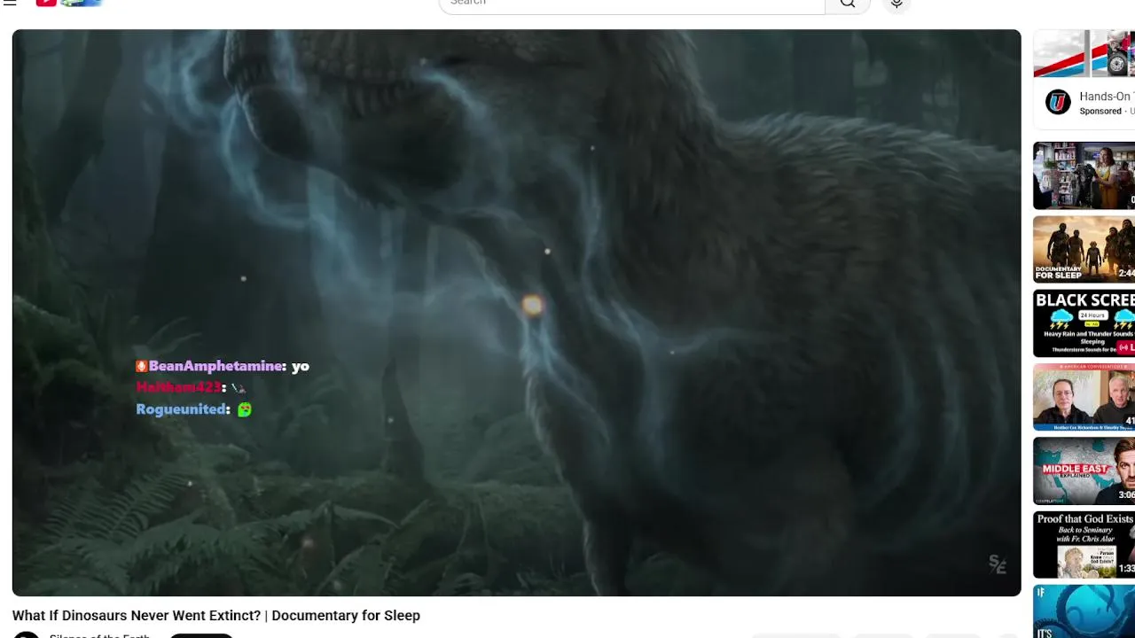Open the 'Black Screen' rain sounds thumbnail
Screen dimensions: 1135x638
1084,323
